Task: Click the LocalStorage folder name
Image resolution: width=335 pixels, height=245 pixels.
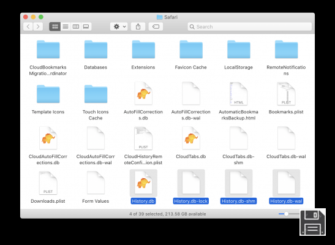Action: (x=238, y=67)
